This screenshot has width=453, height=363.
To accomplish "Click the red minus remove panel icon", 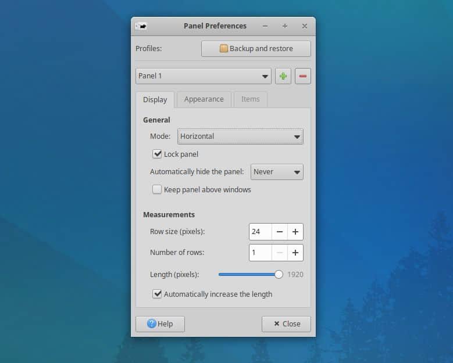I will [x=303, y=76].
